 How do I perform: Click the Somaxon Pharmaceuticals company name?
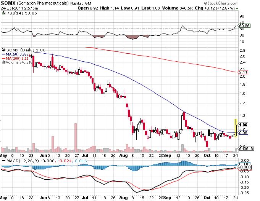(x=43, y=3)
